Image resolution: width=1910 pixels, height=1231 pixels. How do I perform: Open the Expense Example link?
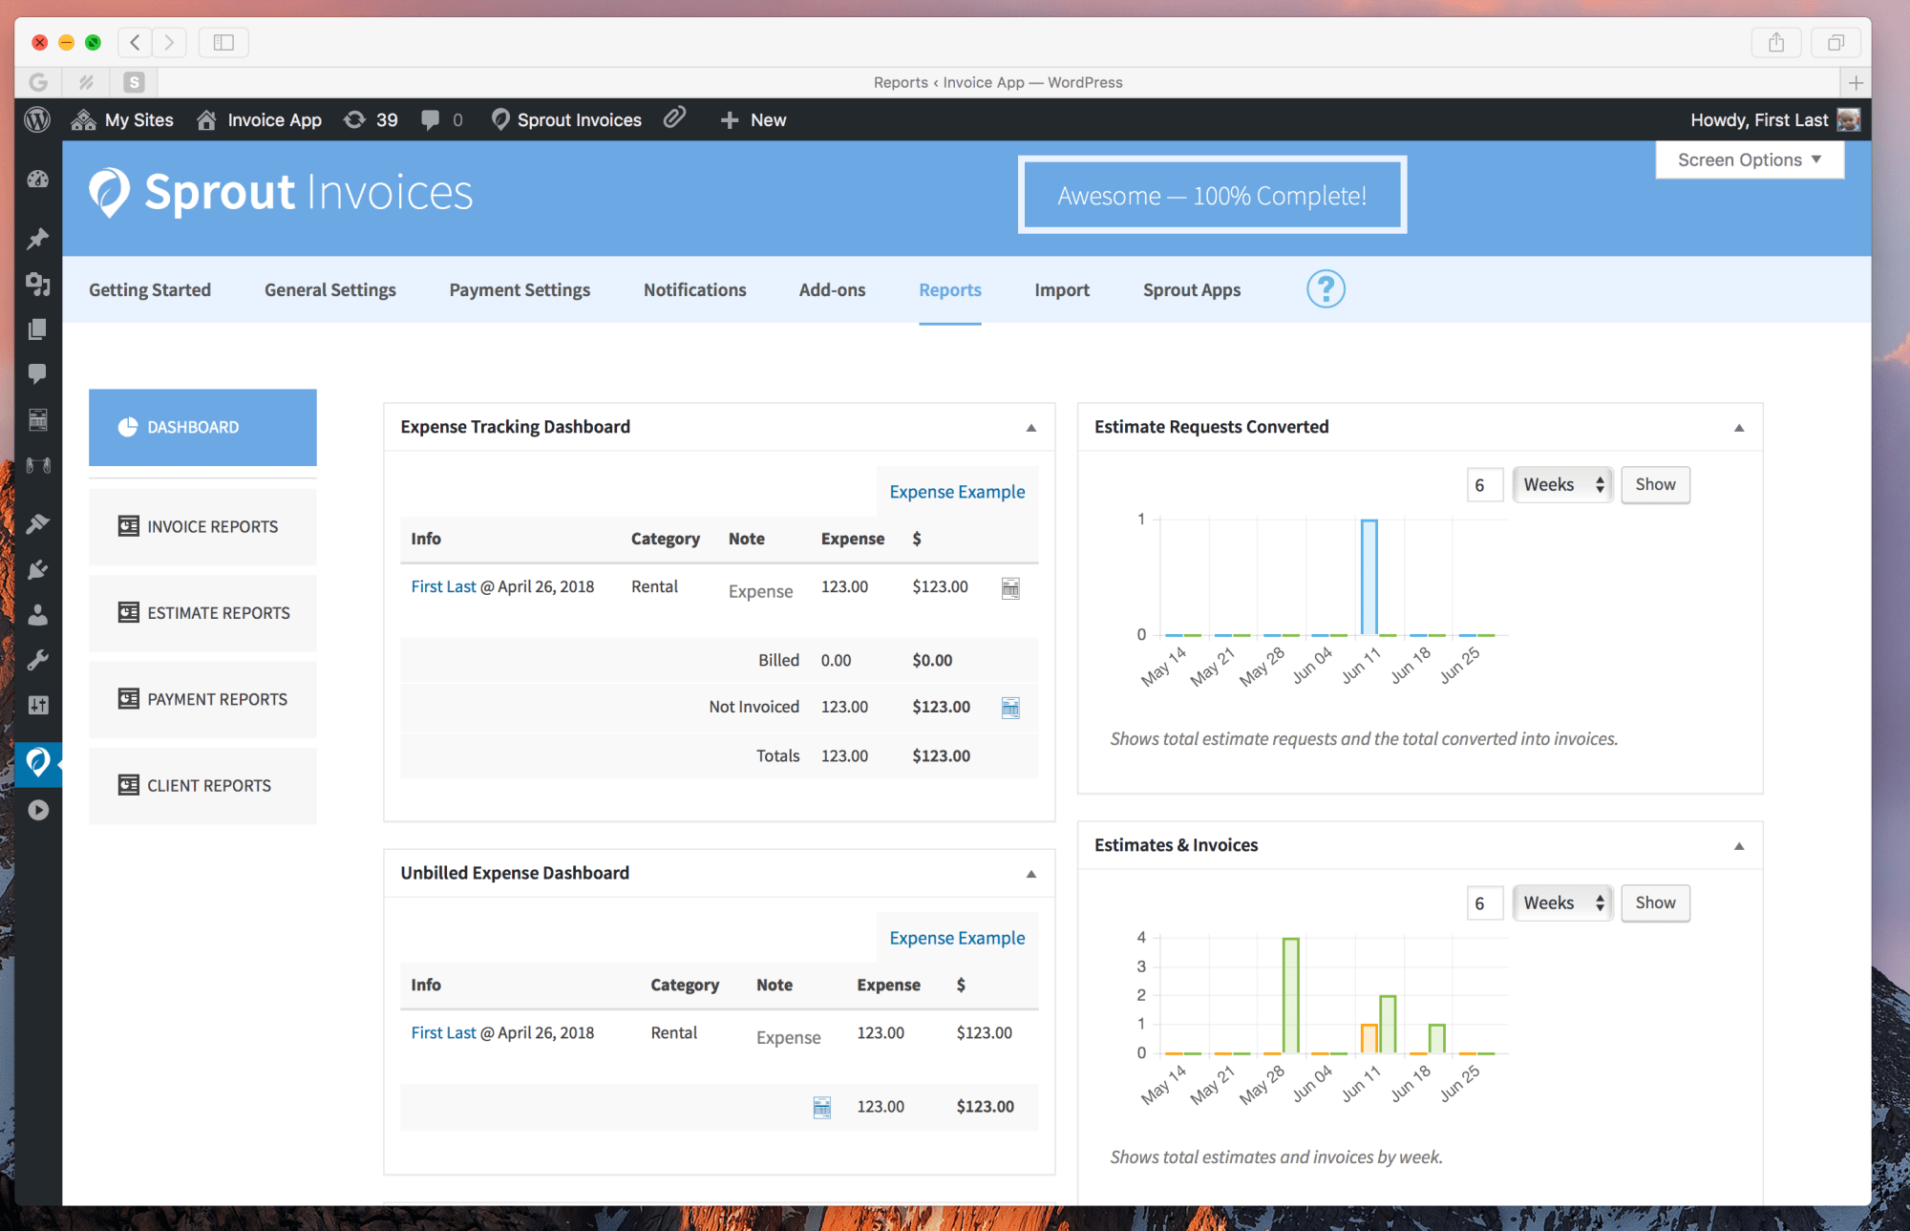(x=956, y=491)
